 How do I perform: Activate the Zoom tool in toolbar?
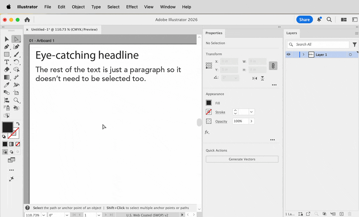click(16, 100)
